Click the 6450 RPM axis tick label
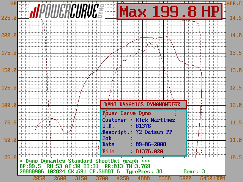 click(206, 179)
